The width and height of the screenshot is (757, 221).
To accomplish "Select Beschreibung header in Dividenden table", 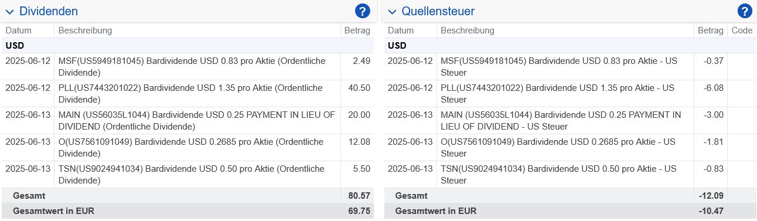I will point(85,30).
